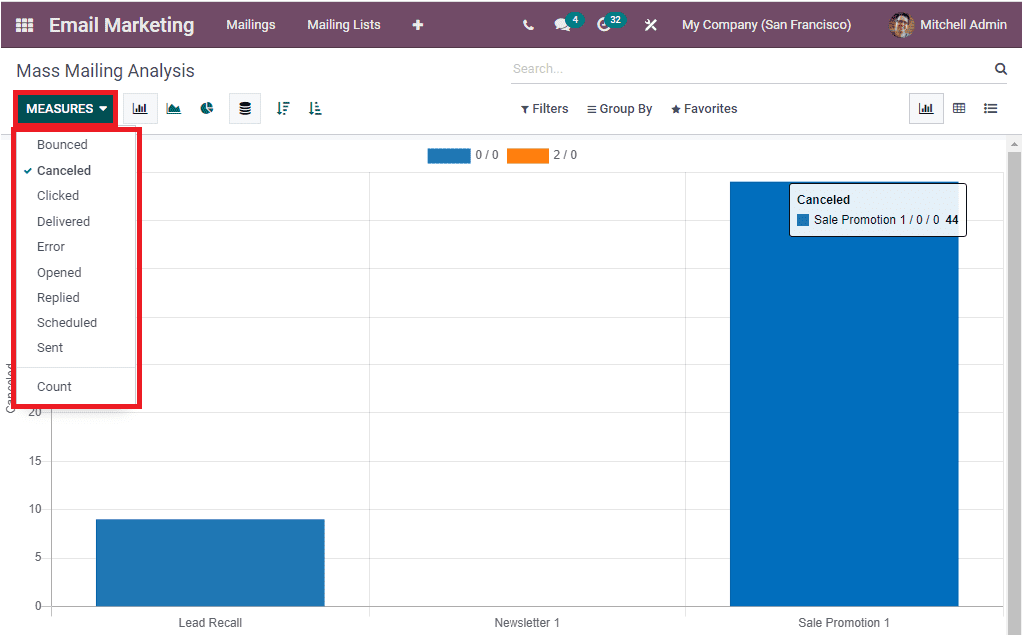Open the Mailing Lists menu
Image resolution: width=1023 pixels, height=636 pixels.
click(x=344, y=24)
